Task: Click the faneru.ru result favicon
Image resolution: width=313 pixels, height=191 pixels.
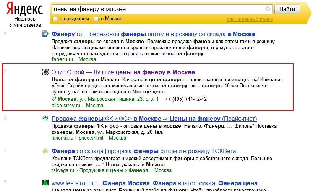Action: (45, 34)
